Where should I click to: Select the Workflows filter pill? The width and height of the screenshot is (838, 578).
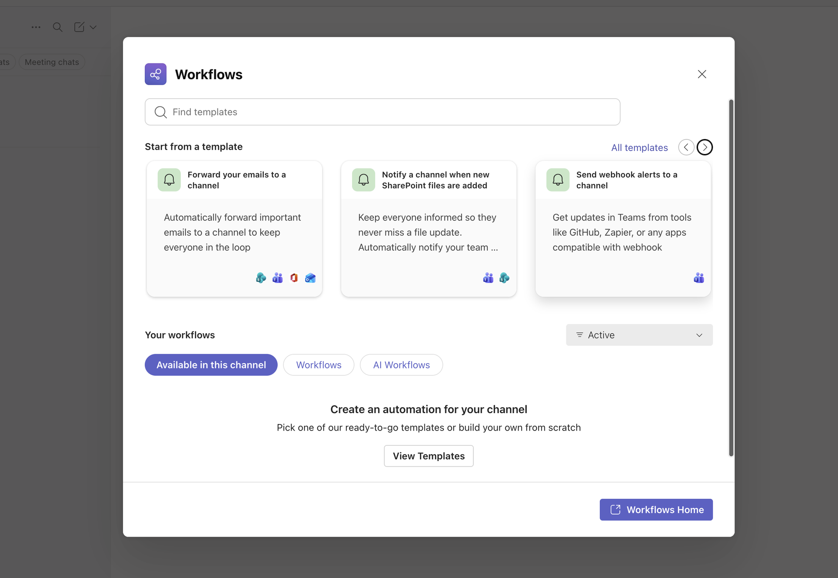[x=319, y=365]
